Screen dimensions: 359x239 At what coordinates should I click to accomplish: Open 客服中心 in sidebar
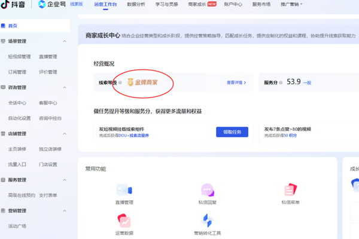[x=48, y=103]
